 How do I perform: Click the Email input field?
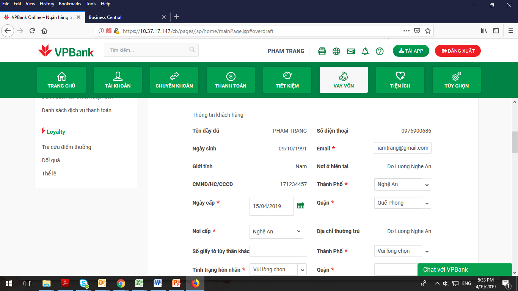[x=402, y=148]
